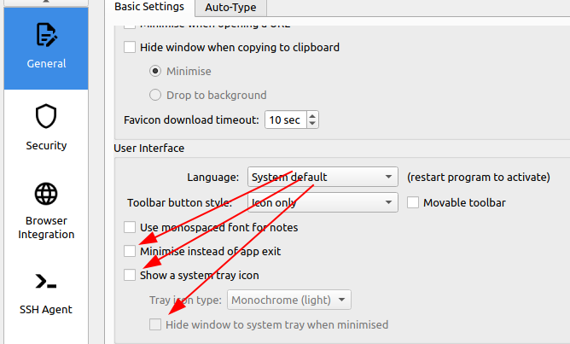Open the Browser Integration globe icon

point(46,194)
